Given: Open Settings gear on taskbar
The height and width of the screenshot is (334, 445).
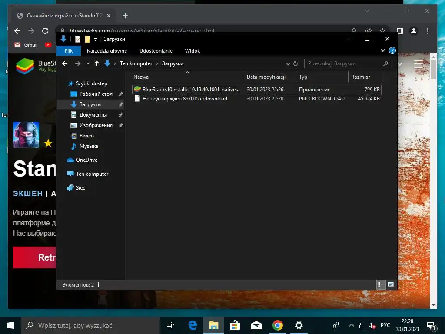Looking at the screenshot, I should (x=299, y=325).
